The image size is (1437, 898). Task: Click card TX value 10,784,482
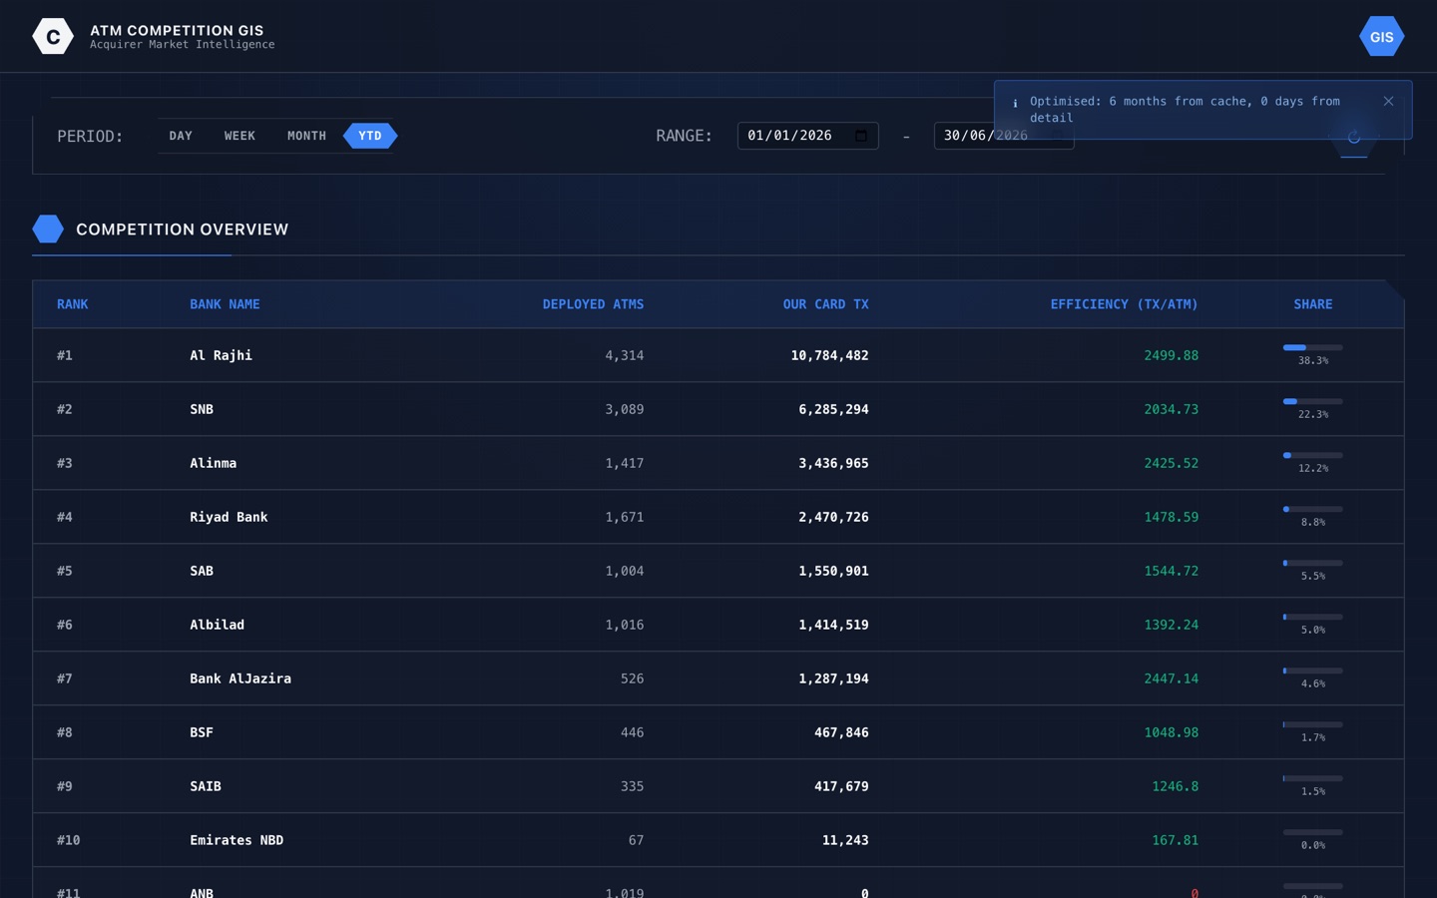tap(829, 355)
